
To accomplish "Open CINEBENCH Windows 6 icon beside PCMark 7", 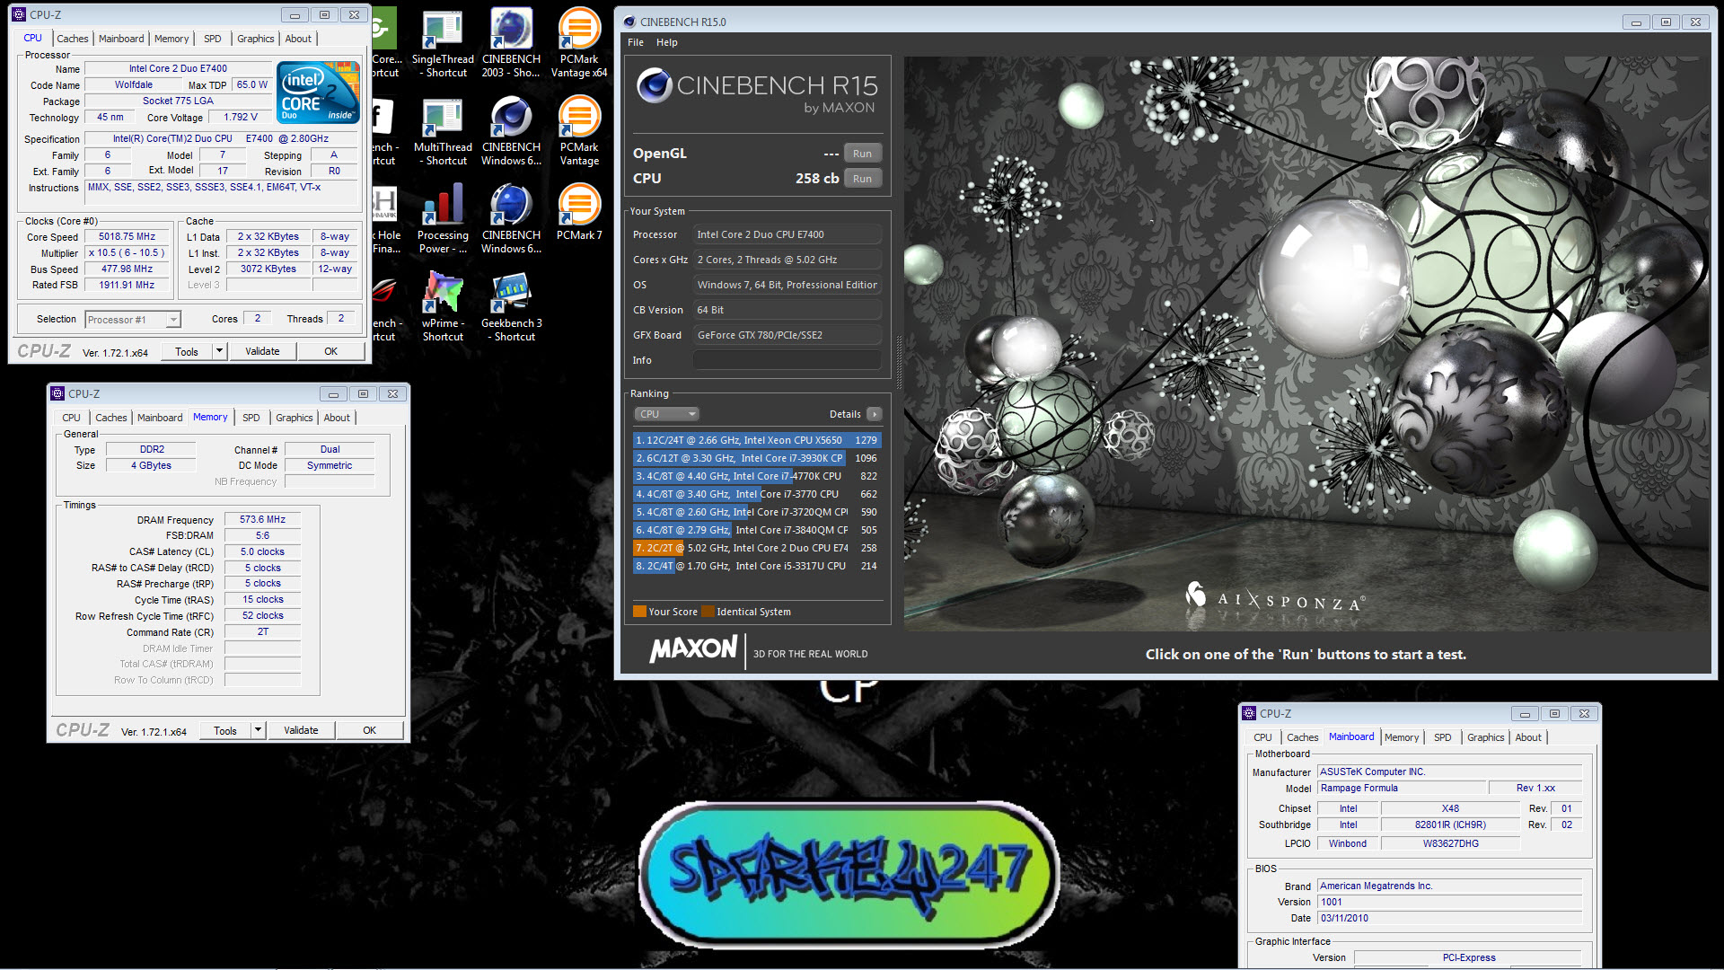I will (x=511, y=220).
